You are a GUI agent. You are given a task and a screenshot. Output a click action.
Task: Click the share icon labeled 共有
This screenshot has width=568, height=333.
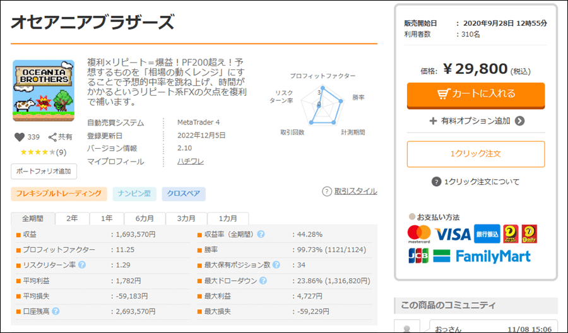pyautogui.click(x=54, y=137)
